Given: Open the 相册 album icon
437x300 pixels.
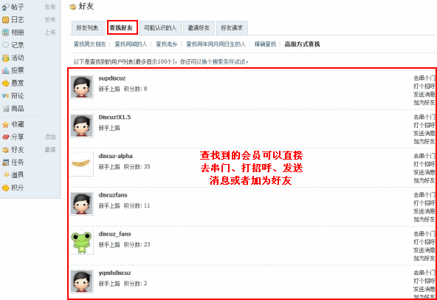Looking at the screenshot, I should pyautogui.click(x=6, y=33).
